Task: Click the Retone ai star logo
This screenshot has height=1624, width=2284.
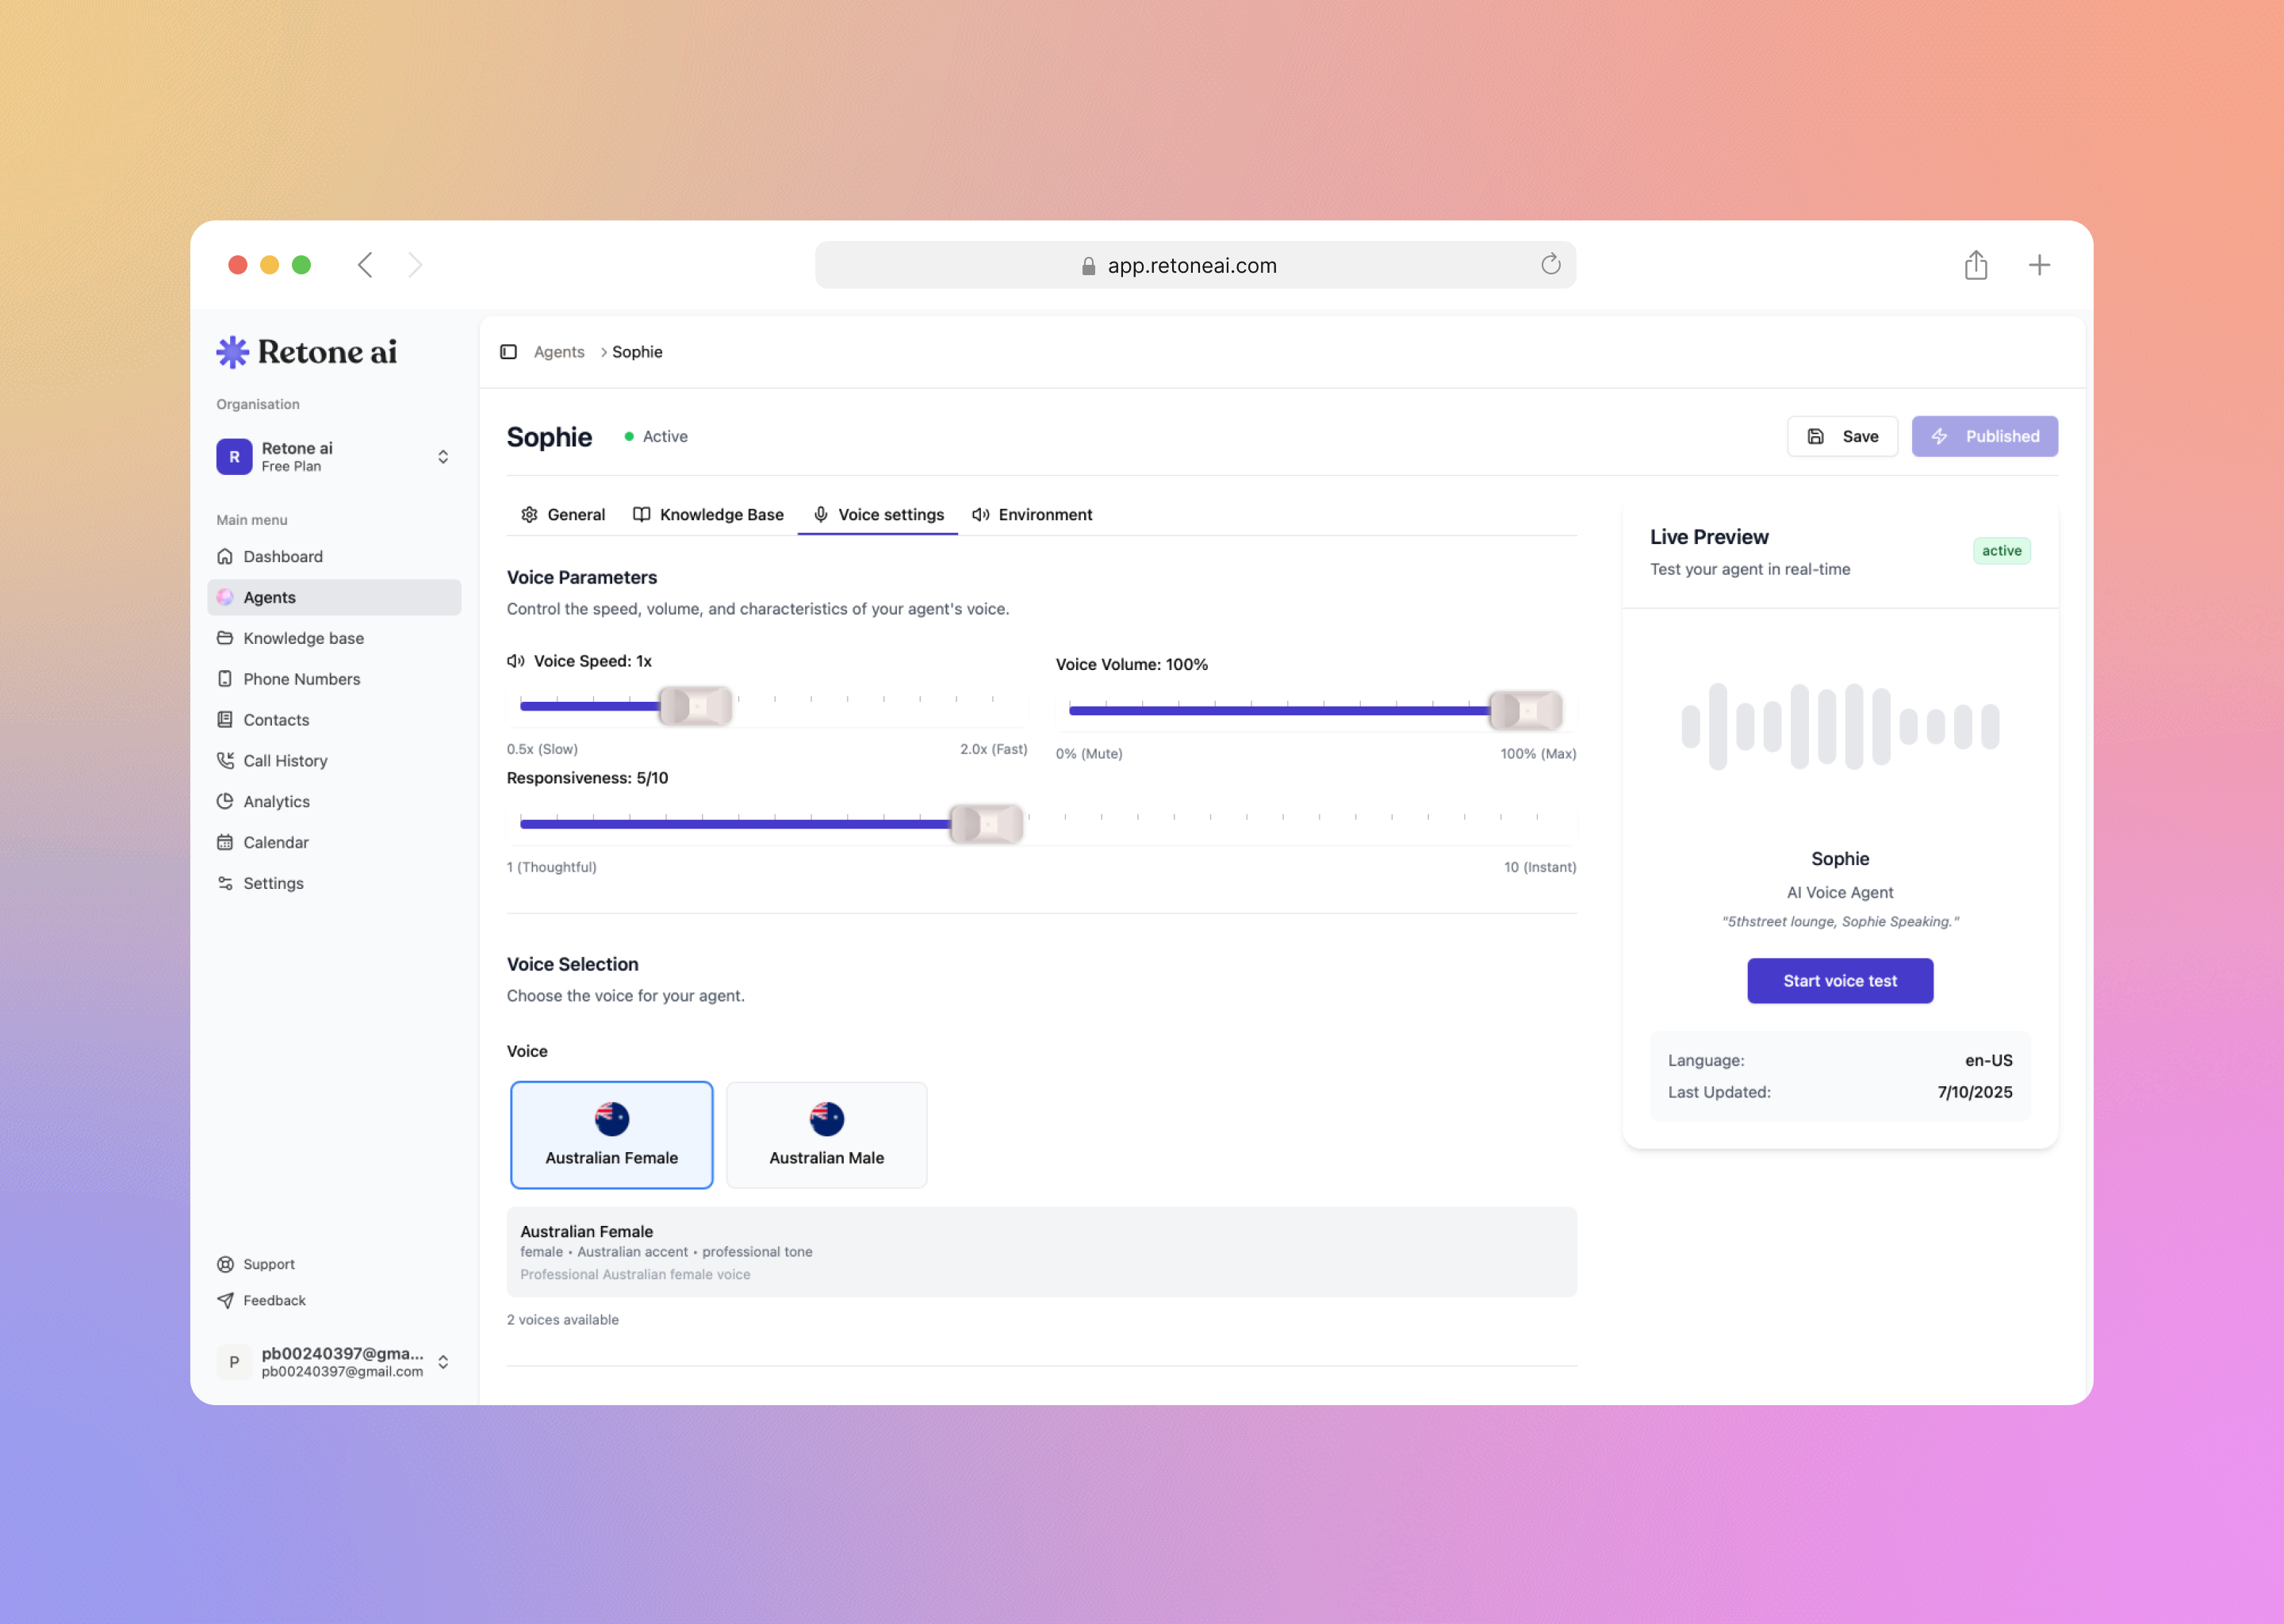Action: [232, 352]
